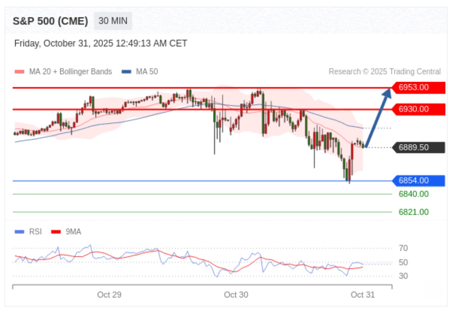Click the S&P 500 (CME) chart title
The image size is (458, 314).
pyautogui.click(x=50, y=21)
